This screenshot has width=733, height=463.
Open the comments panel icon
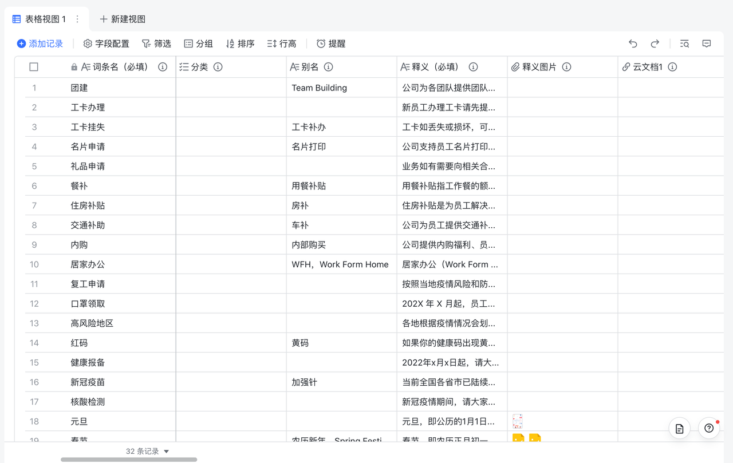click(707, 43)
